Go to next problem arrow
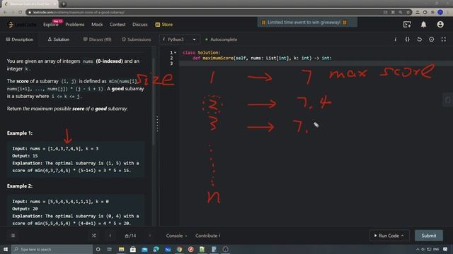This screenshot has width=453, height=254. [150, 236]
